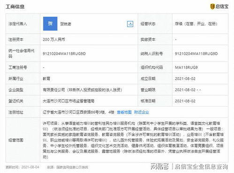The width and height of the screenshot is (234, 173).
Task: Click the legal representative's name next to the avatar
Action: point(66,24)
